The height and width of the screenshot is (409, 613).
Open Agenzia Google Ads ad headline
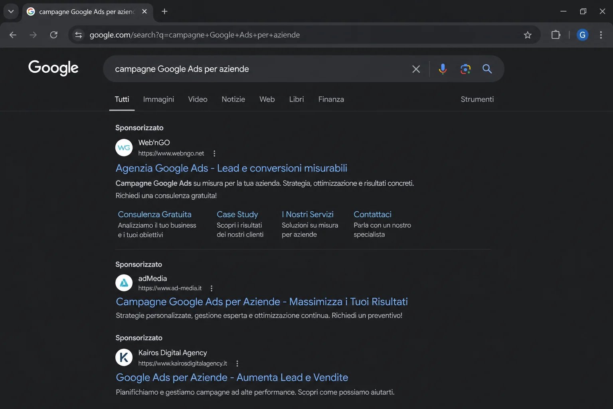pos(231,168)
